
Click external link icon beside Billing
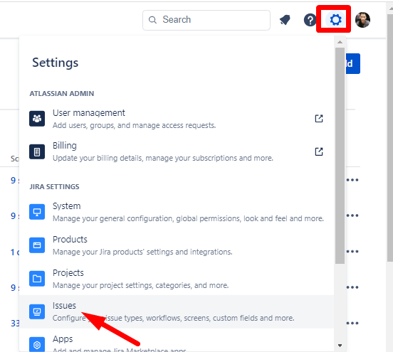(319, 151)
